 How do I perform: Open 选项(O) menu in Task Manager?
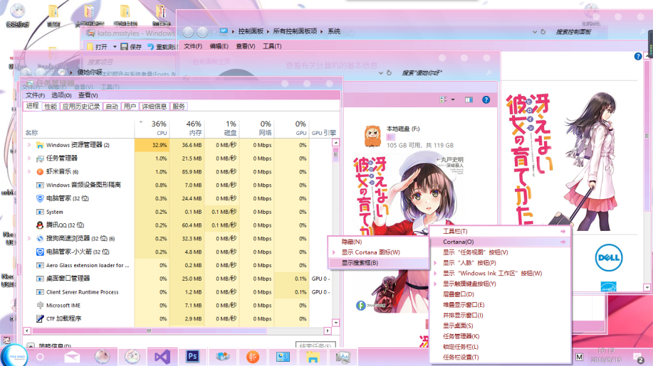tap(61, 95)
